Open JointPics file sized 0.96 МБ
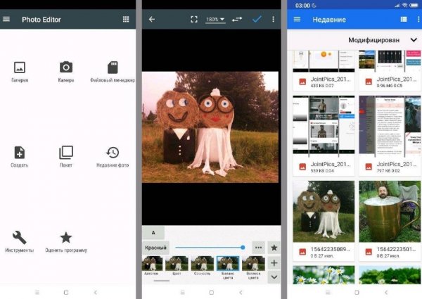Screen dimensions: 422x299 (x=390, y=70)
